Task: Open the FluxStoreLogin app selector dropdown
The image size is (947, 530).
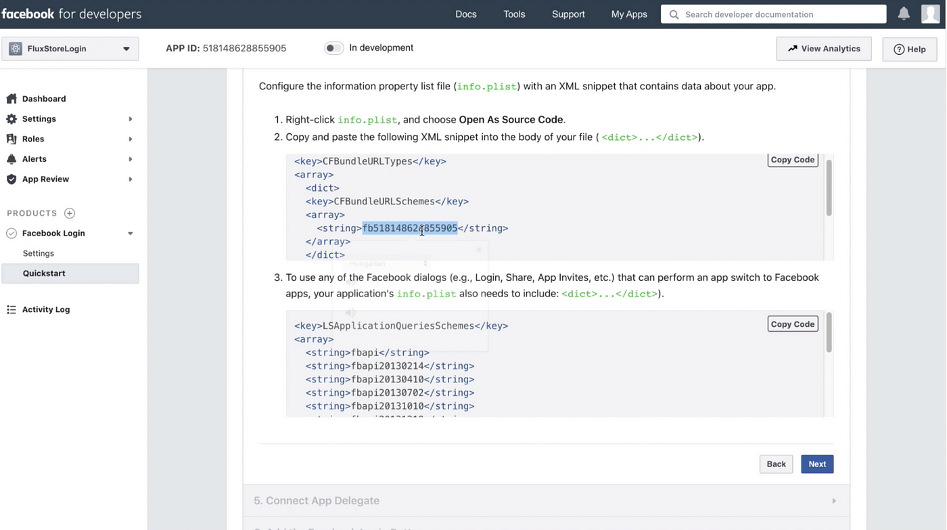Action: [x=70, y=49]
